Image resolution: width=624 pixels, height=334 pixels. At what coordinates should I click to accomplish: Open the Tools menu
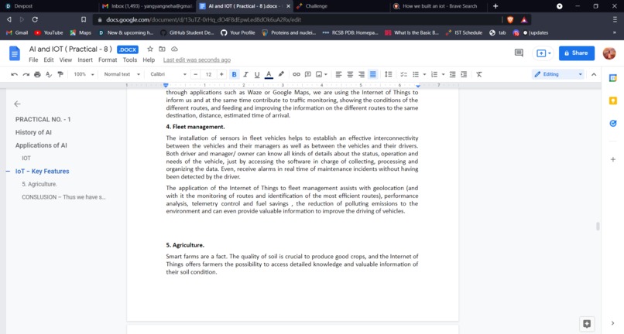[x=130, y=60]
